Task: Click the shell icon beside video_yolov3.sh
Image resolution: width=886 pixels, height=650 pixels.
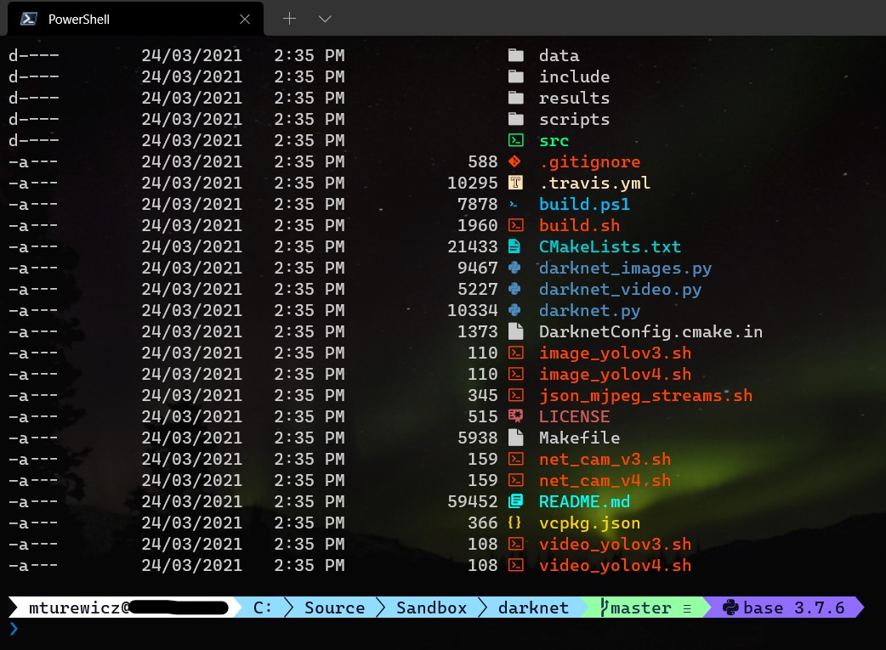Action: (x=515, y=544)
